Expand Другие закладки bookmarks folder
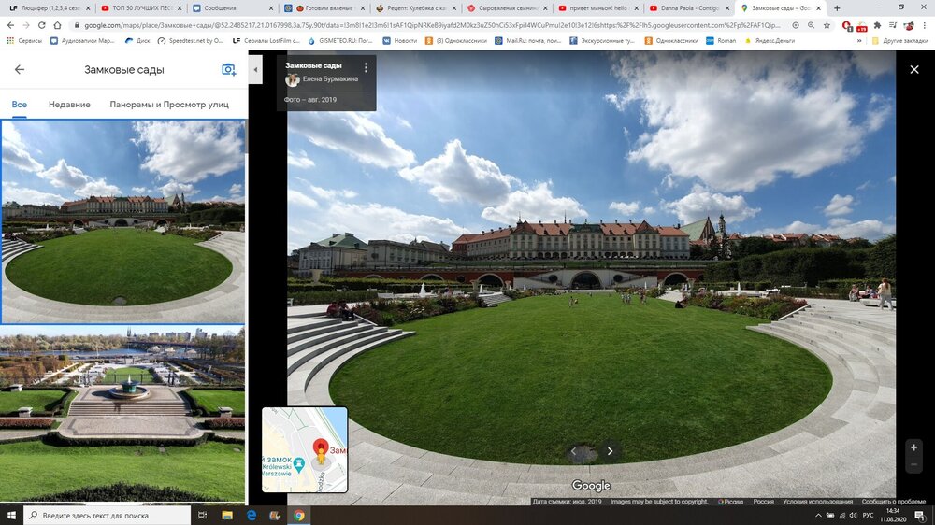This screenshot has width=935, height=525. coord(901,41)
